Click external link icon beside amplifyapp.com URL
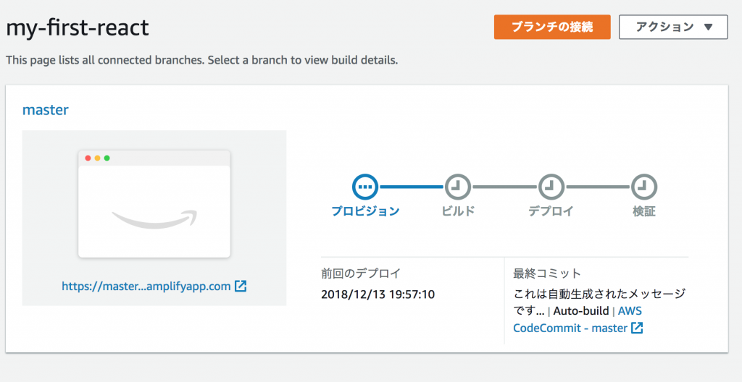Viewport: 742px width, 382px height. coord(241,286)
